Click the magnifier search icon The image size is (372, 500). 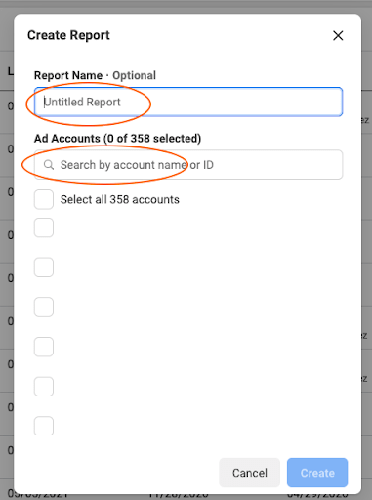49,165
